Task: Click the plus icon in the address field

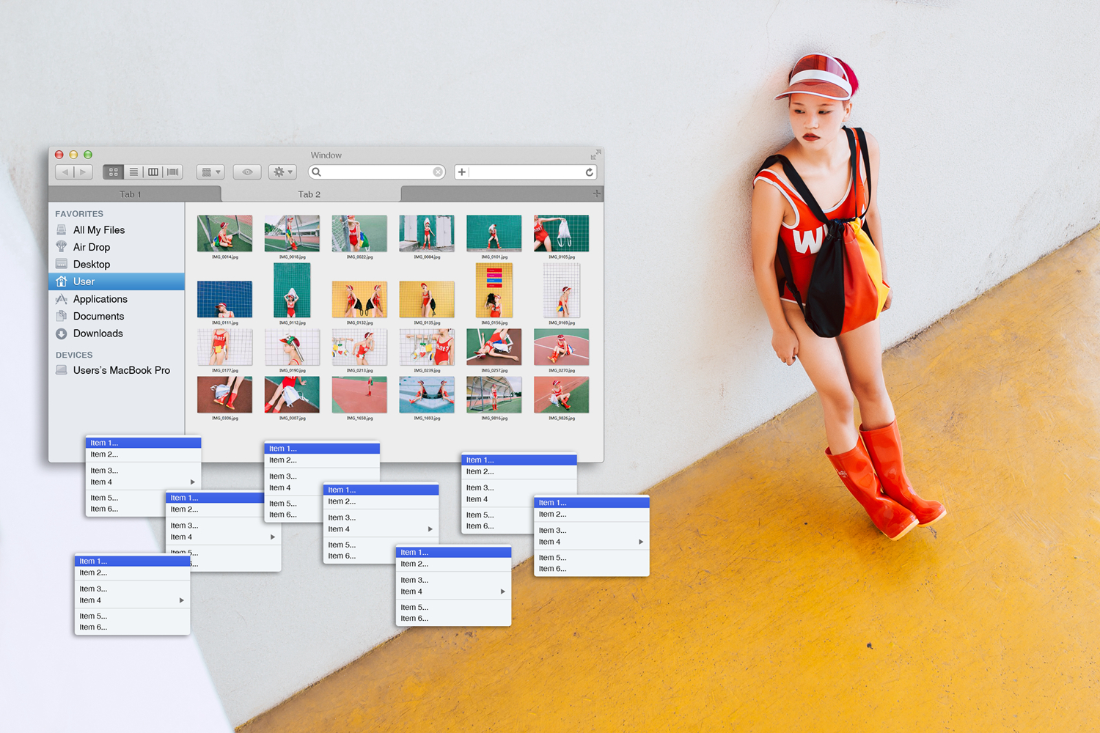Action: click(462, 172)
